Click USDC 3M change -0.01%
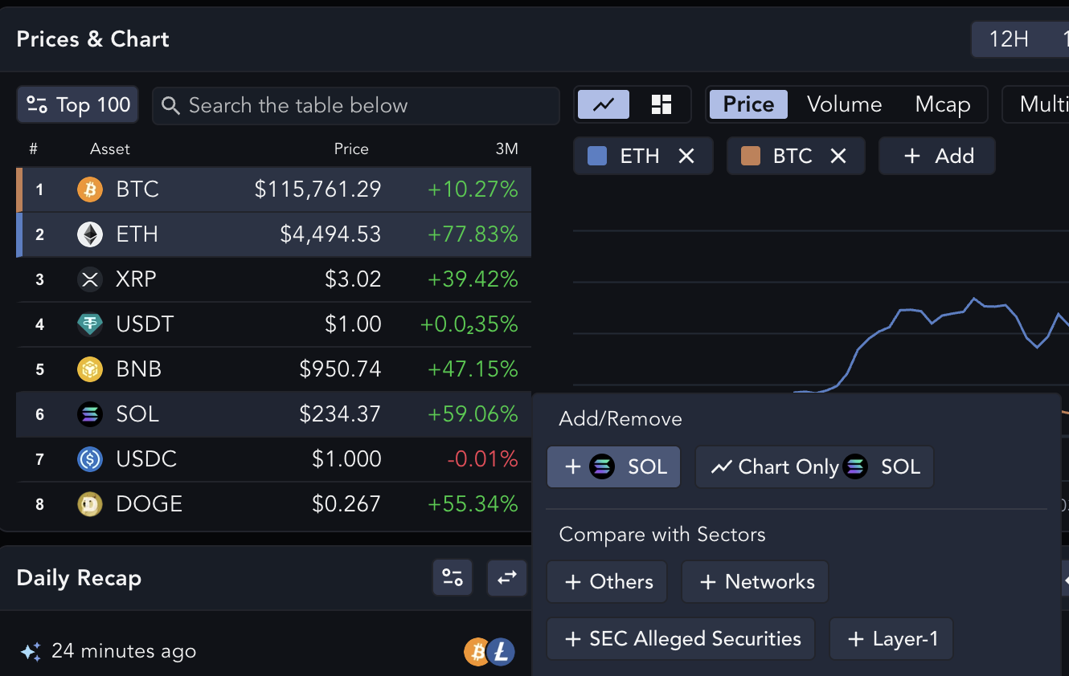Screen dimensions: 1069x676 [x=482, y=459]
